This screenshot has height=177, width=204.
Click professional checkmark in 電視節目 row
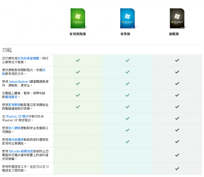point(127,95)
